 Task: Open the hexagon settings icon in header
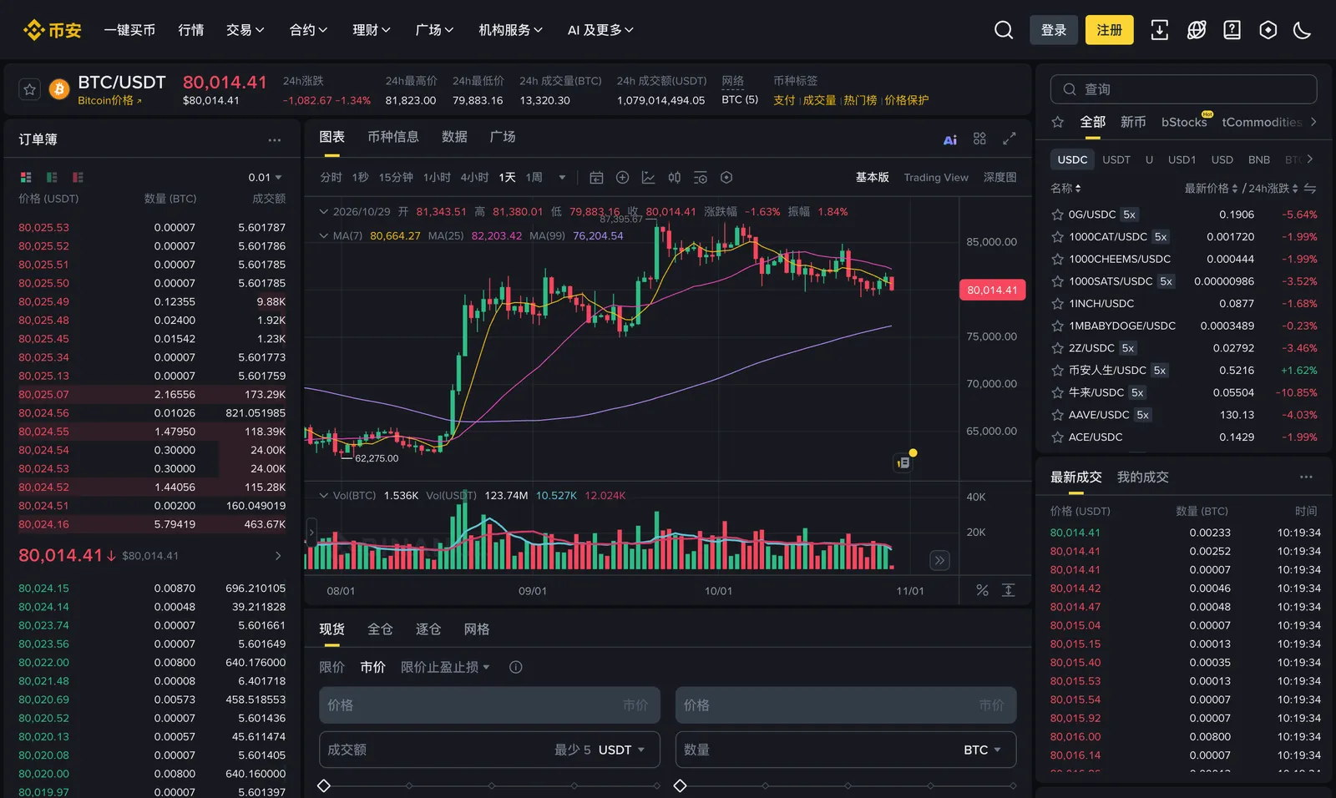1268,30
